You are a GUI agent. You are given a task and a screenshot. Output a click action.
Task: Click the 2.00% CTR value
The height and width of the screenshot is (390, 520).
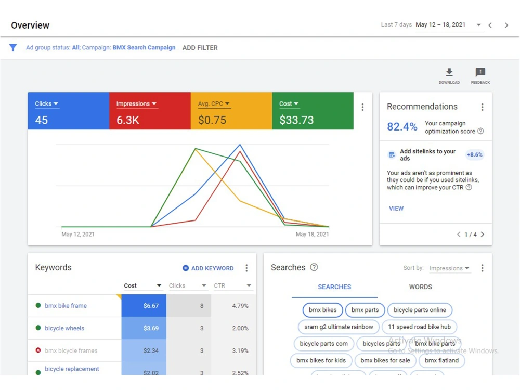click(x=240, y=328)
